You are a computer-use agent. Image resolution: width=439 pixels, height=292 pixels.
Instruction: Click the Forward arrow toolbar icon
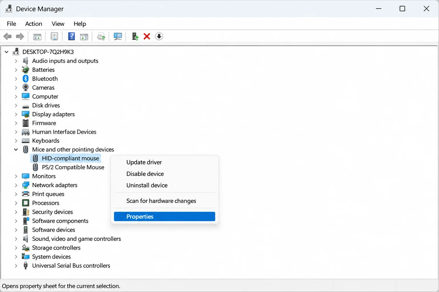tap(20, 36)
